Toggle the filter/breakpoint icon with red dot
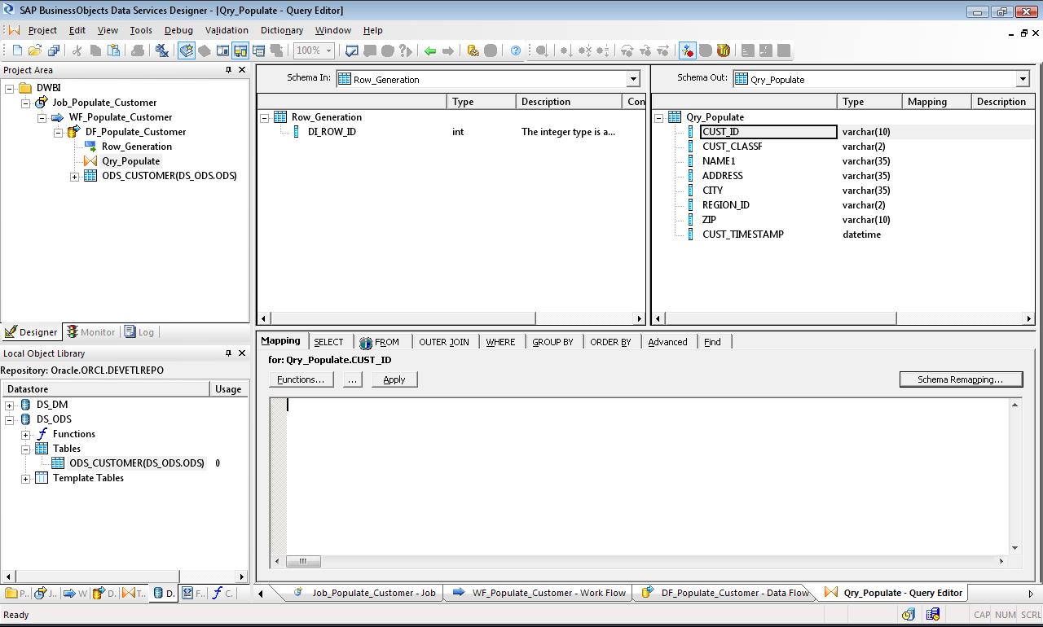 (688, 50)
